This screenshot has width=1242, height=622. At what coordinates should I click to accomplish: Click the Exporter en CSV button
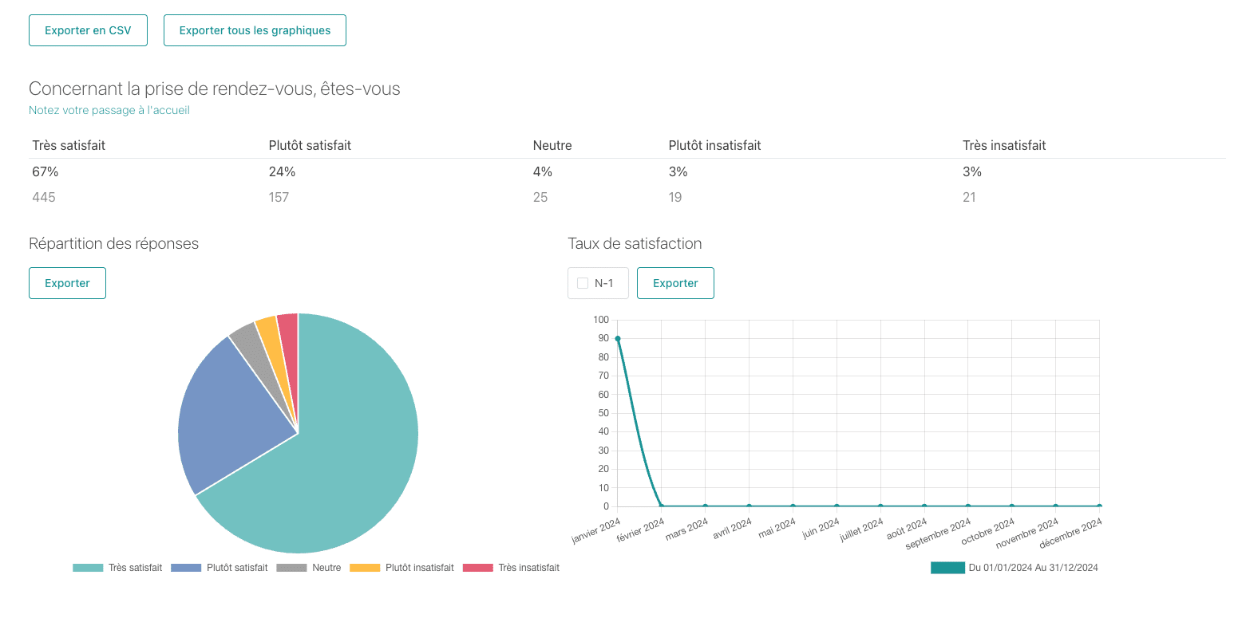[x=88, y=30]
